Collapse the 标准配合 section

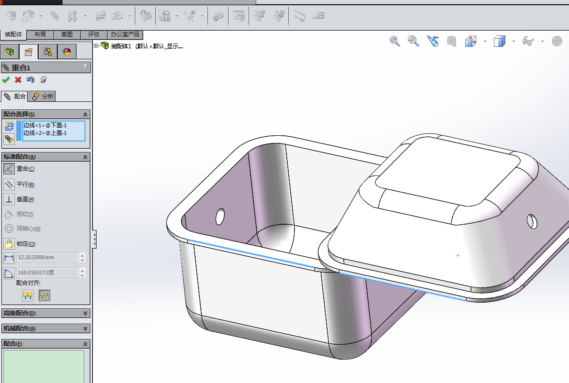(85, 157)
